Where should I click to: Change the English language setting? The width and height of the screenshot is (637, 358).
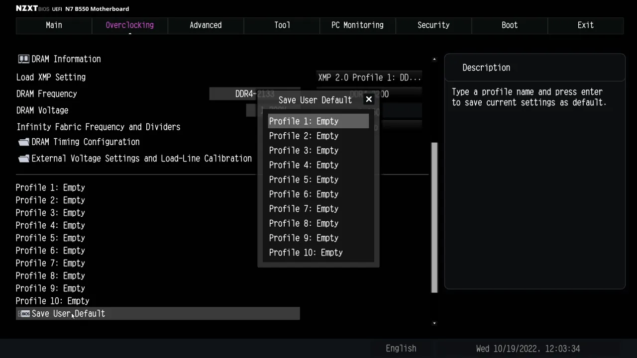click(401, 349)
